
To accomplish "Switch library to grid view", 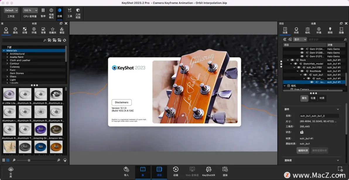I will (x=8, y=160).
